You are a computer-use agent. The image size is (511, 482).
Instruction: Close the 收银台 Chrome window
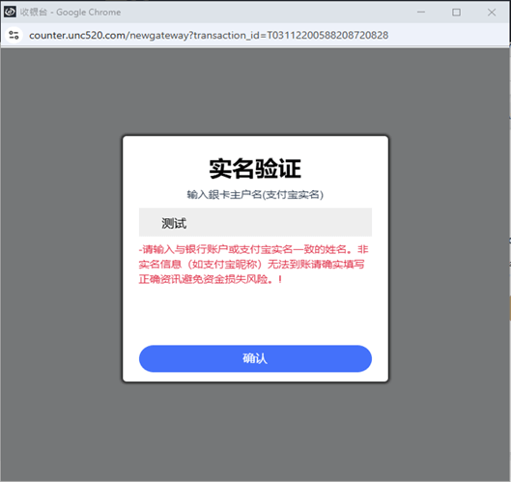[492, 12]
